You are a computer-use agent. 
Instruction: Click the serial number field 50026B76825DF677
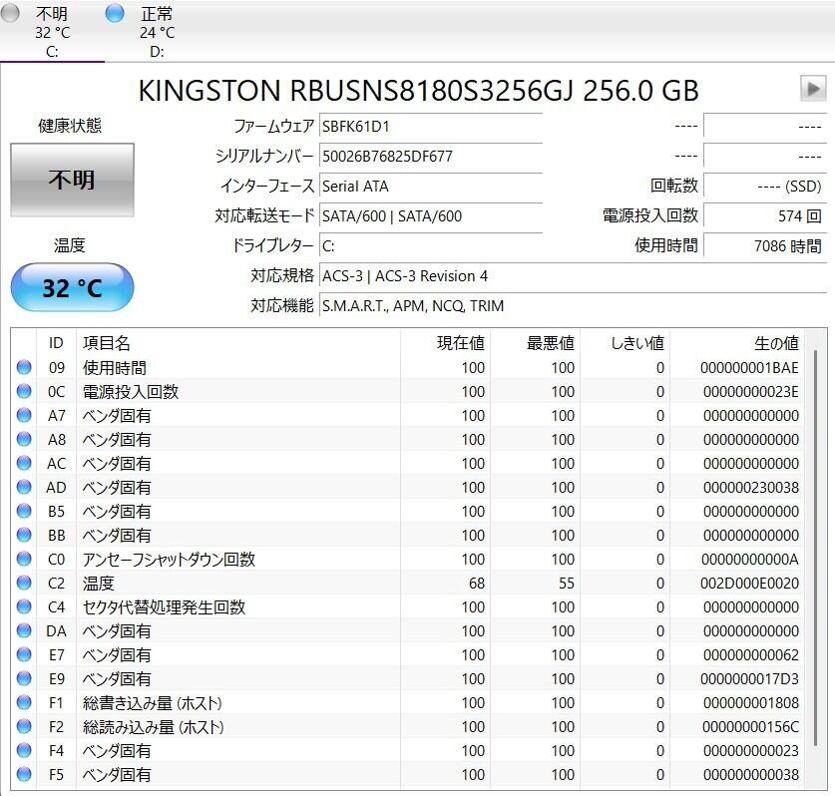[x=431, y=157]
